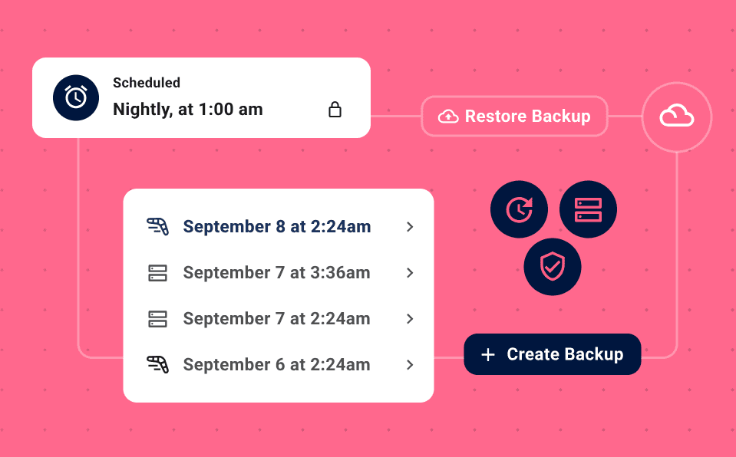Click the shield checkmark icon
This screenshot has width=736, height=457.
click(x=553, y=267)
